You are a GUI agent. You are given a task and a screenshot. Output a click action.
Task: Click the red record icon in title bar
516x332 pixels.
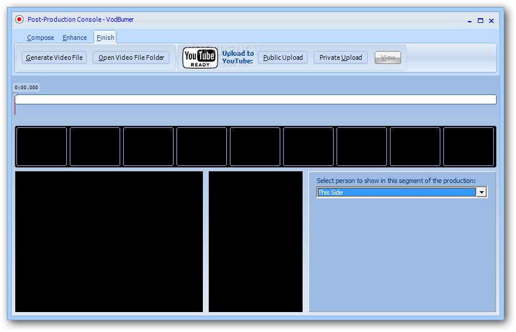click(19, 19)
